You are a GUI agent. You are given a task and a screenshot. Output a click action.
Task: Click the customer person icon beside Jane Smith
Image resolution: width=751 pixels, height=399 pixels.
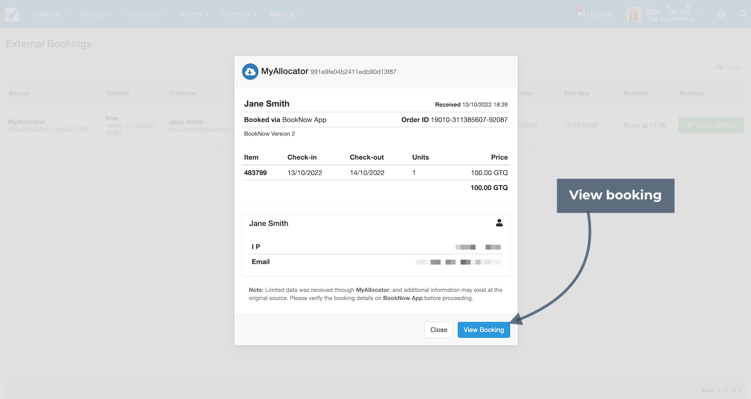pyautogui.click(x=499, y=223)
